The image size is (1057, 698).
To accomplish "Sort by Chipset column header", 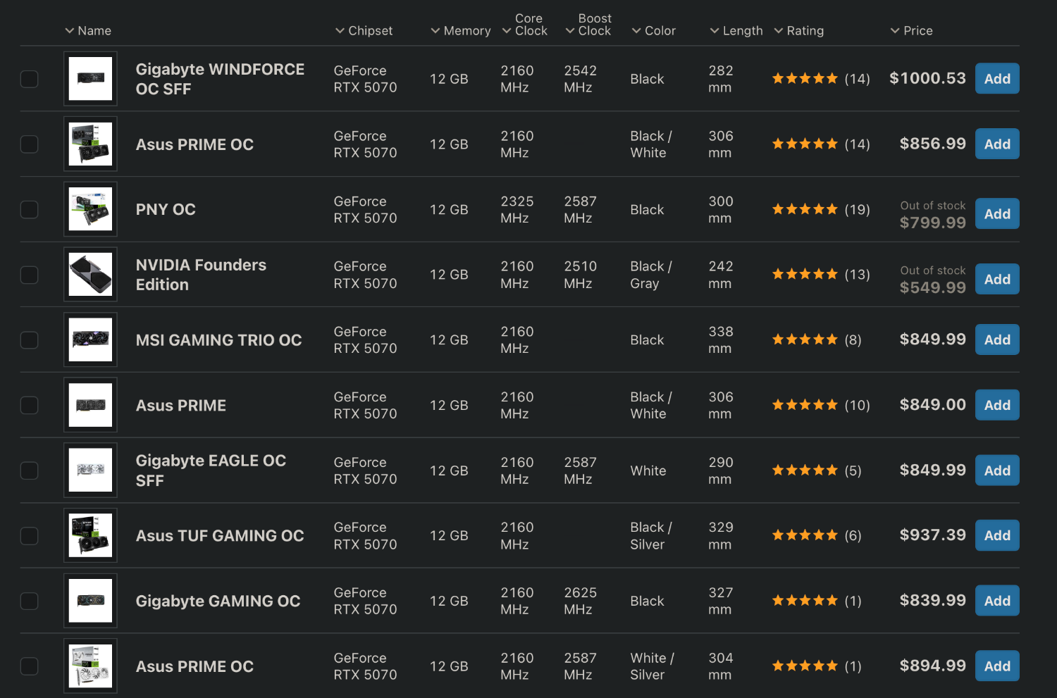I will [x=364, y=31].
